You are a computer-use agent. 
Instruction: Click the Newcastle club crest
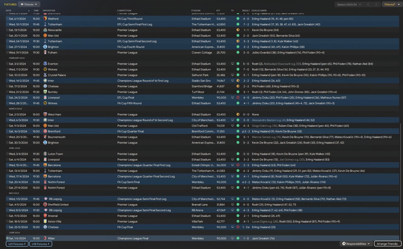pos(45,30)
